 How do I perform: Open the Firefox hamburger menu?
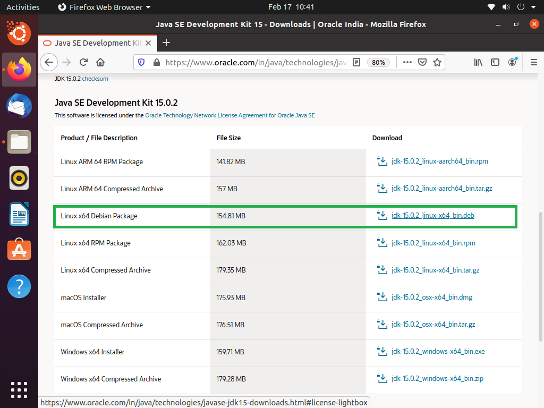[x=533, y=63]
